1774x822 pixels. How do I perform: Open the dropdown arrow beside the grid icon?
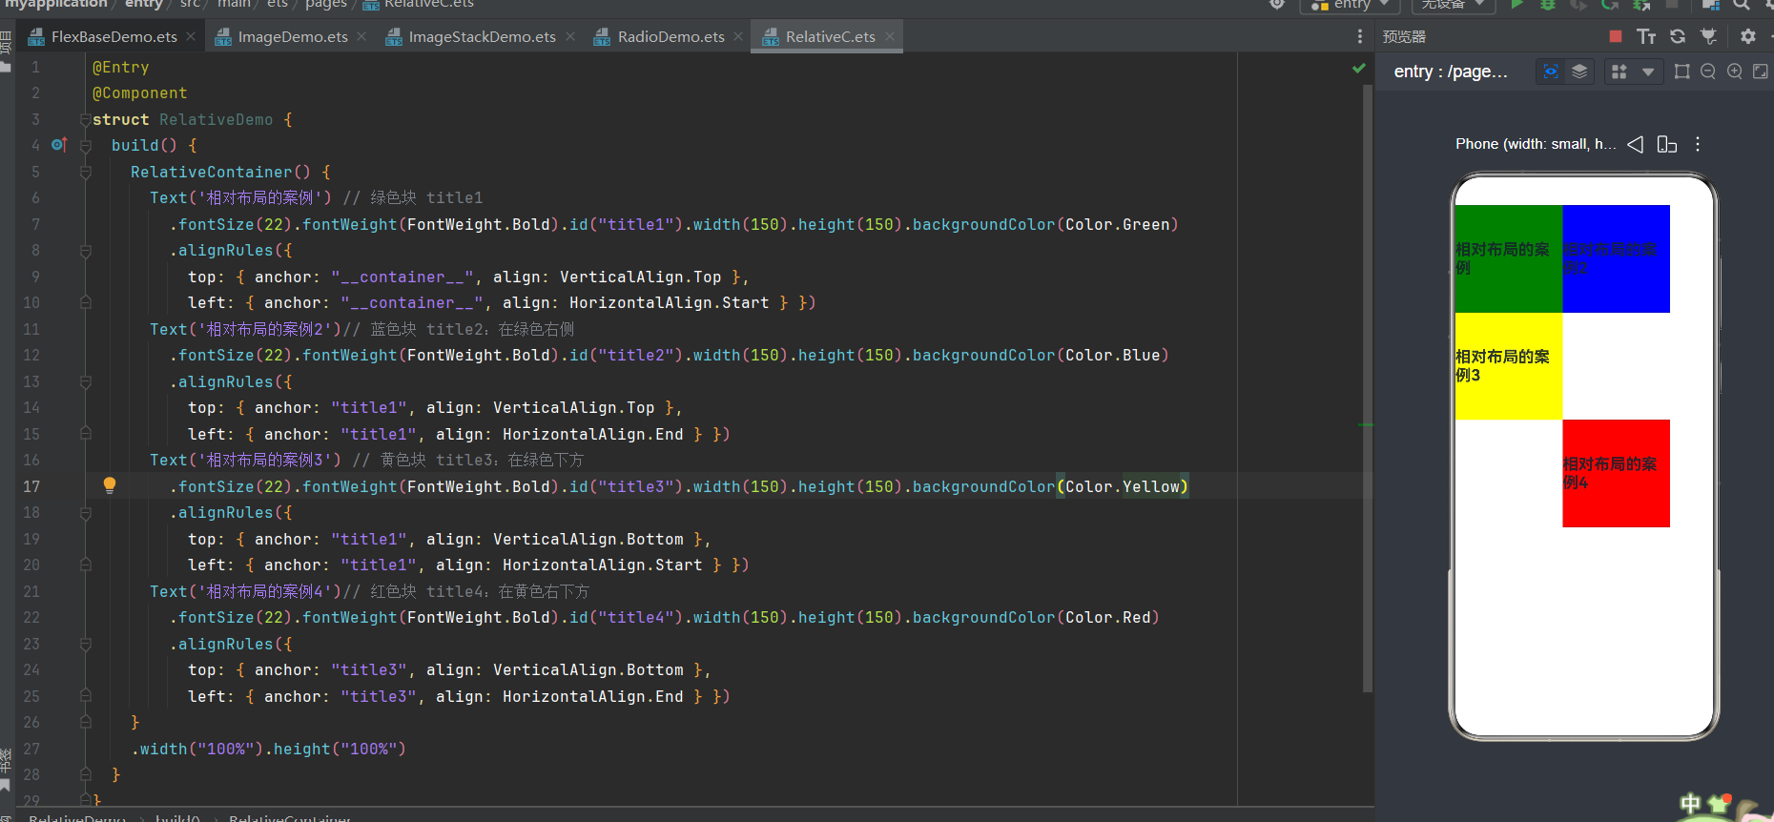pyautogui.click(x=1647, y=72)
